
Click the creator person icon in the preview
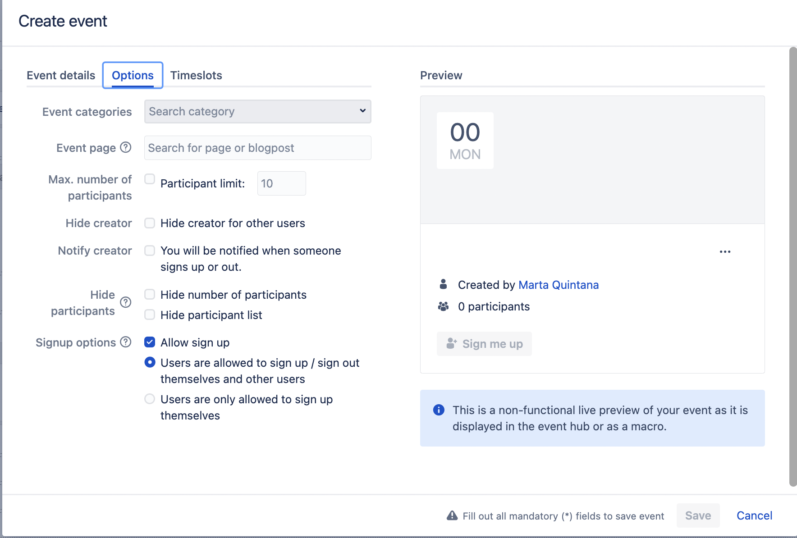443,284
